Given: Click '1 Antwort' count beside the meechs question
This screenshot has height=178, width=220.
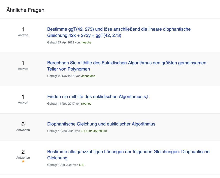Looking at the screenshot, I should click(x=23, y=32).
